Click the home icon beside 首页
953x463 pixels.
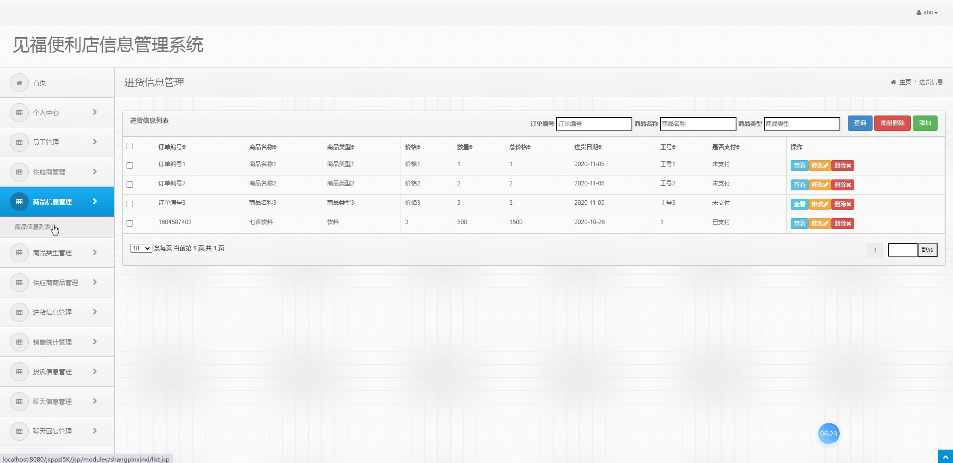point(19,83)
